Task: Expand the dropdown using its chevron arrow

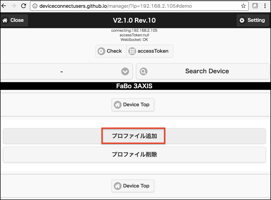Action: [x=125, y=71]
